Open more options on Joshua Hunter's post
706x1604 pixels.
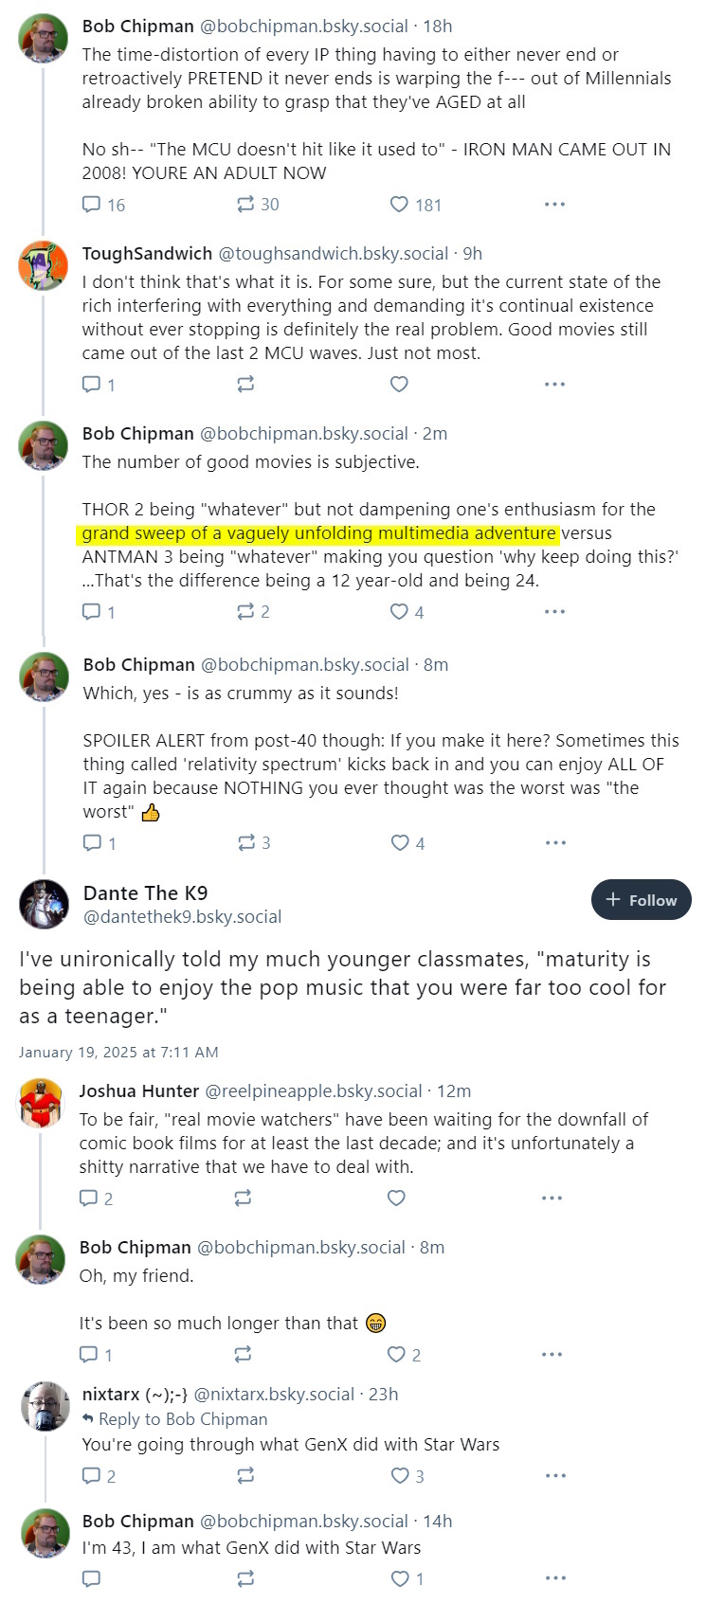pyautogui.click(x=552, y=1198)
